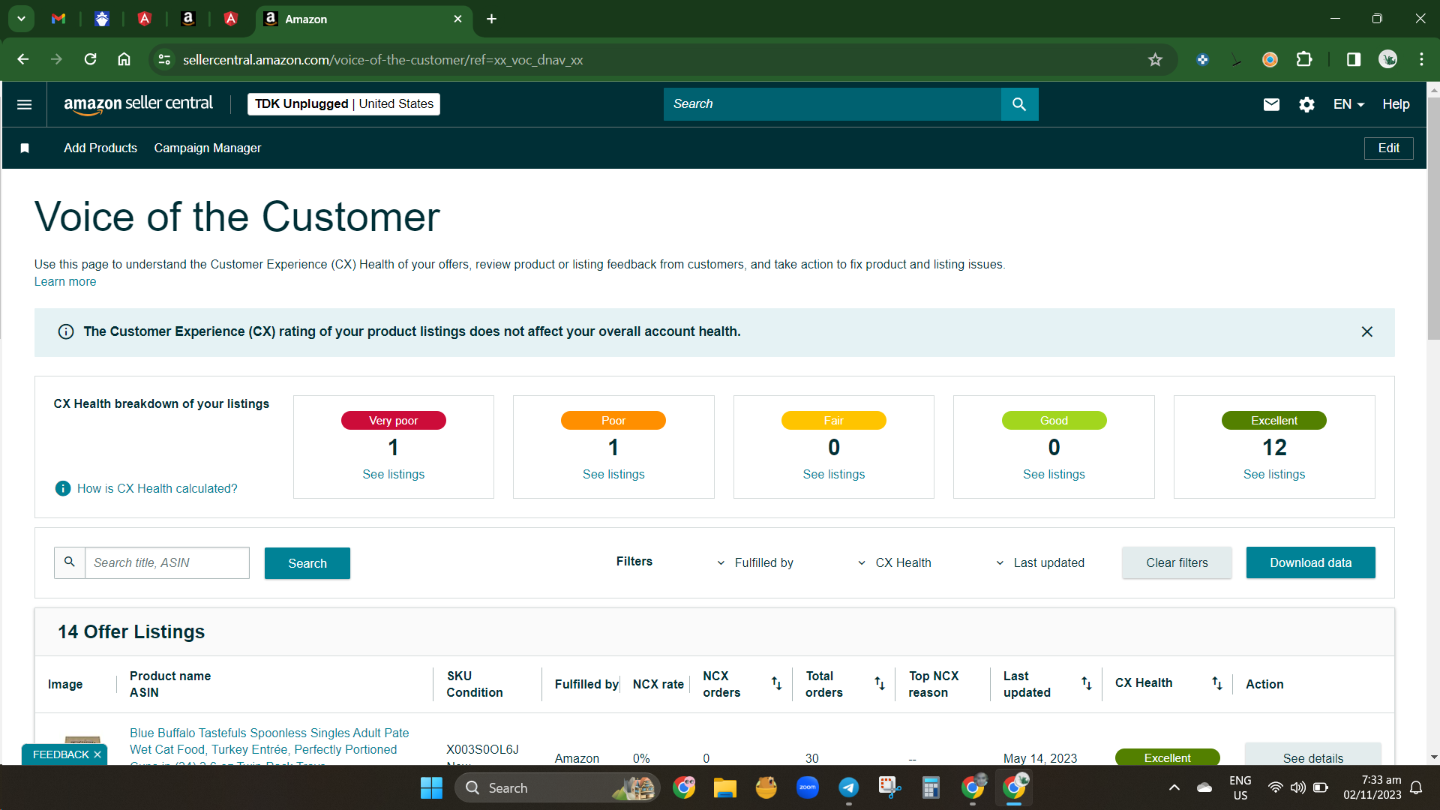1440x810 pixels.
Task: Click the teal Search button for listings
Action: point(307,563)
